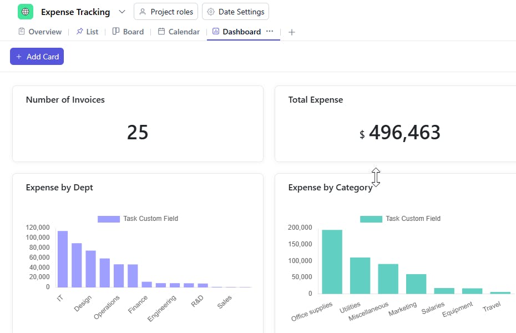Screen dimensions: 516x333
Task: Switch to the List tab
Action: tap(87, 32)
